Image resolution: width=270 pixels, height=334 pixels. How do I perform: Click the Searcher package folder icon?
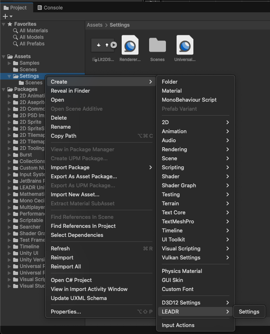(16, 227)
